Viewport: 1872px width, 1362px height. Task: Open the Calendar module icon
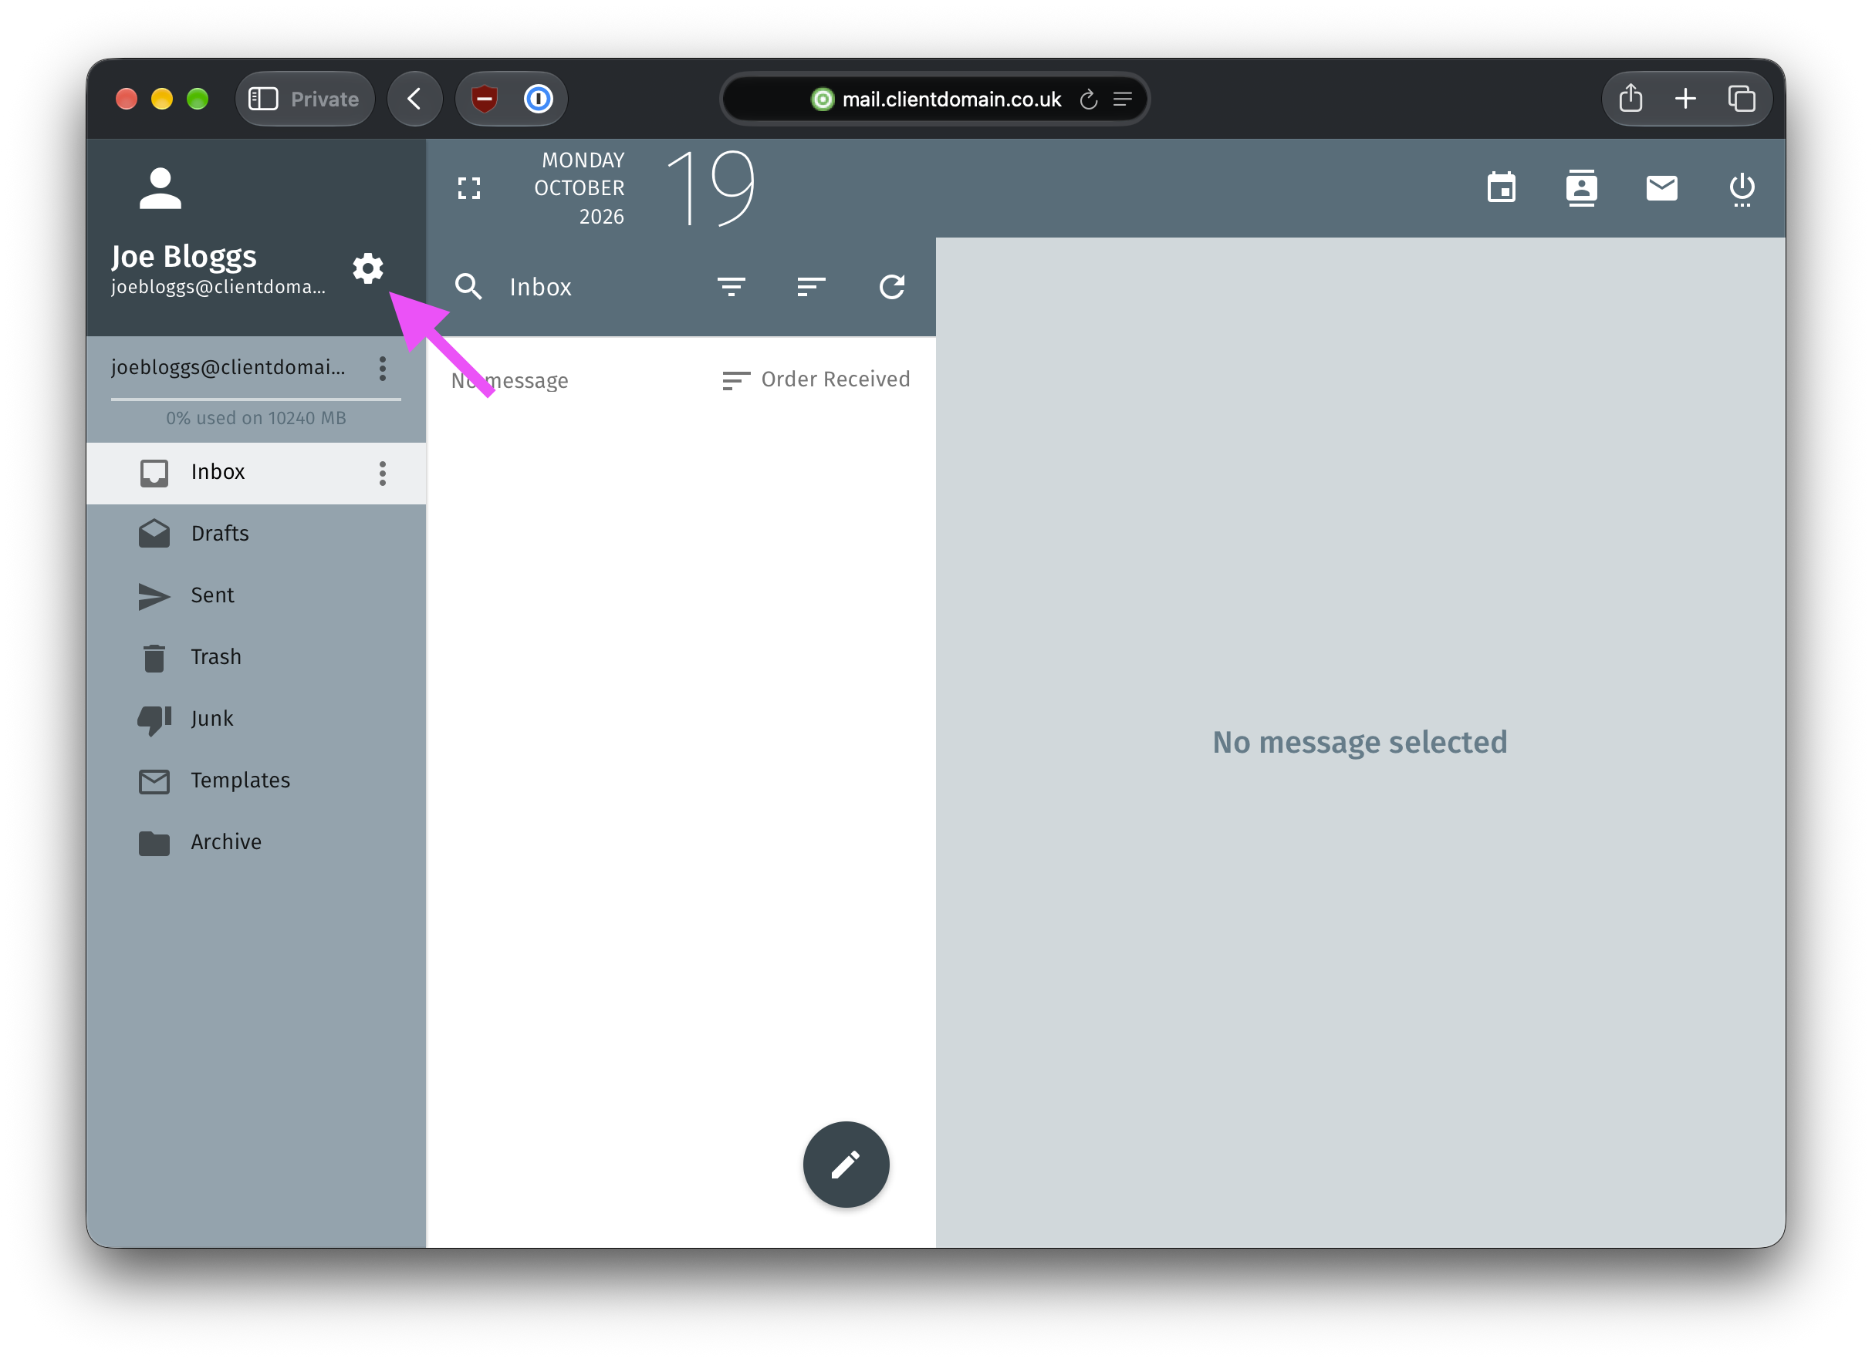tap(1501, 189)
